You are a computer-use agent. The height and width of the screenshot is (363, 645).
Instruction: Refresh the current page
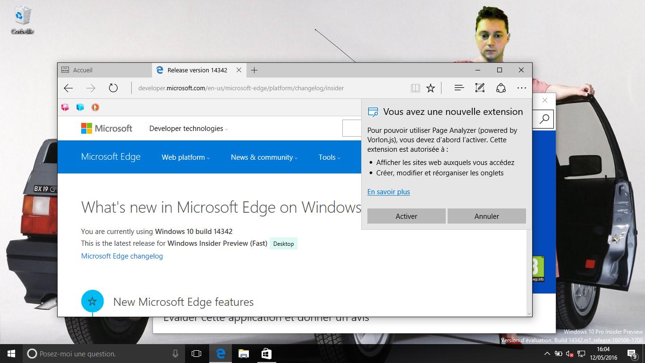[113, 88]
